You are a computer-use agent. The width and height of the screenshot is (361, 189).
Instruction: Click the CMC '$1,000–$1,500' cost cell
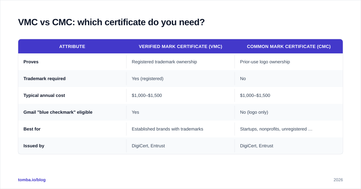pos(255,95)
